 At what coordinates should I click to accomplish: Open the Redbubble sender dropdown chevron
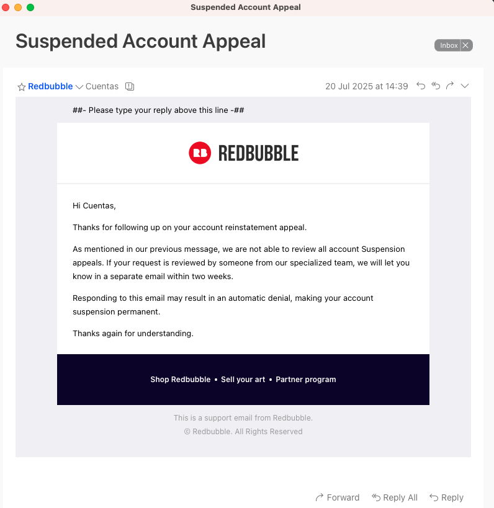tap(79, 87)
